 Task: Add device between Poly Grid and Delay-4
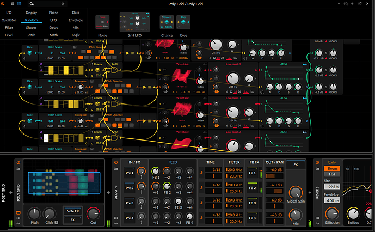tap(108, 192)
